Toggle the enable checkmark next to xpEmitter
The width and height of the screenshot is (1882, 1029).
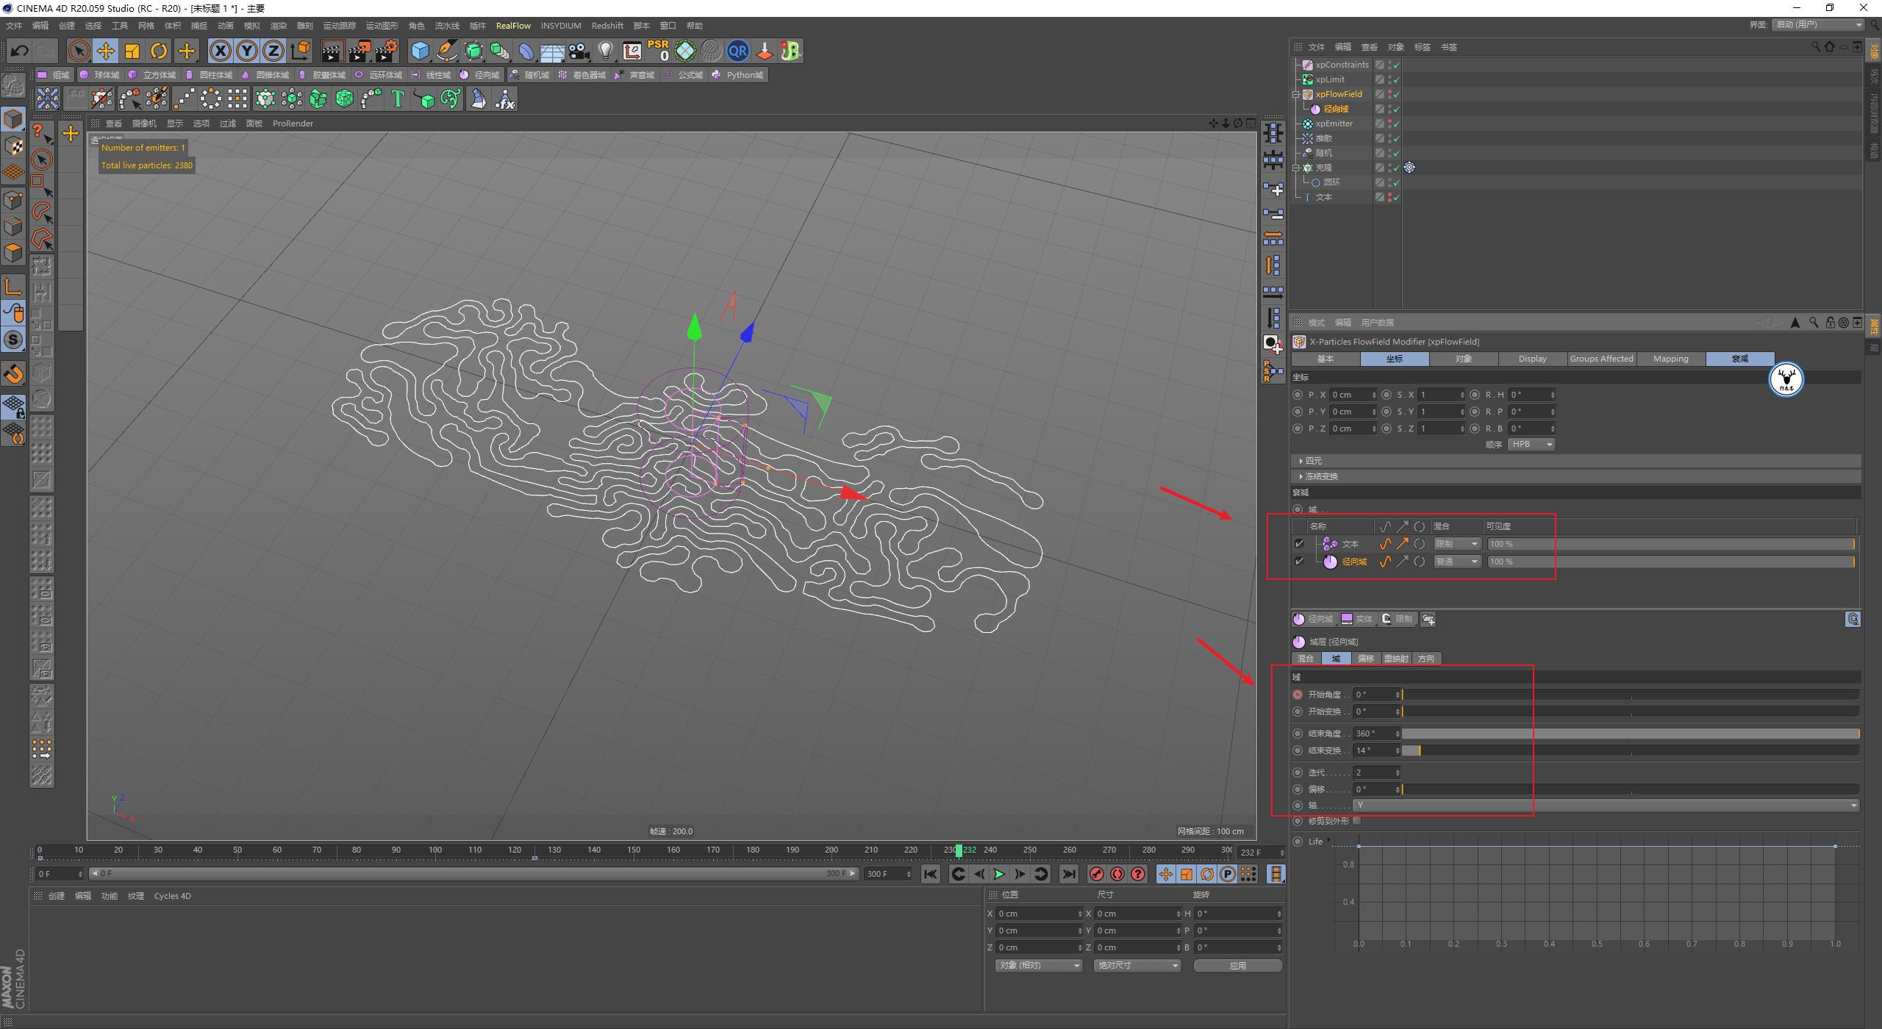[1395, 123]
